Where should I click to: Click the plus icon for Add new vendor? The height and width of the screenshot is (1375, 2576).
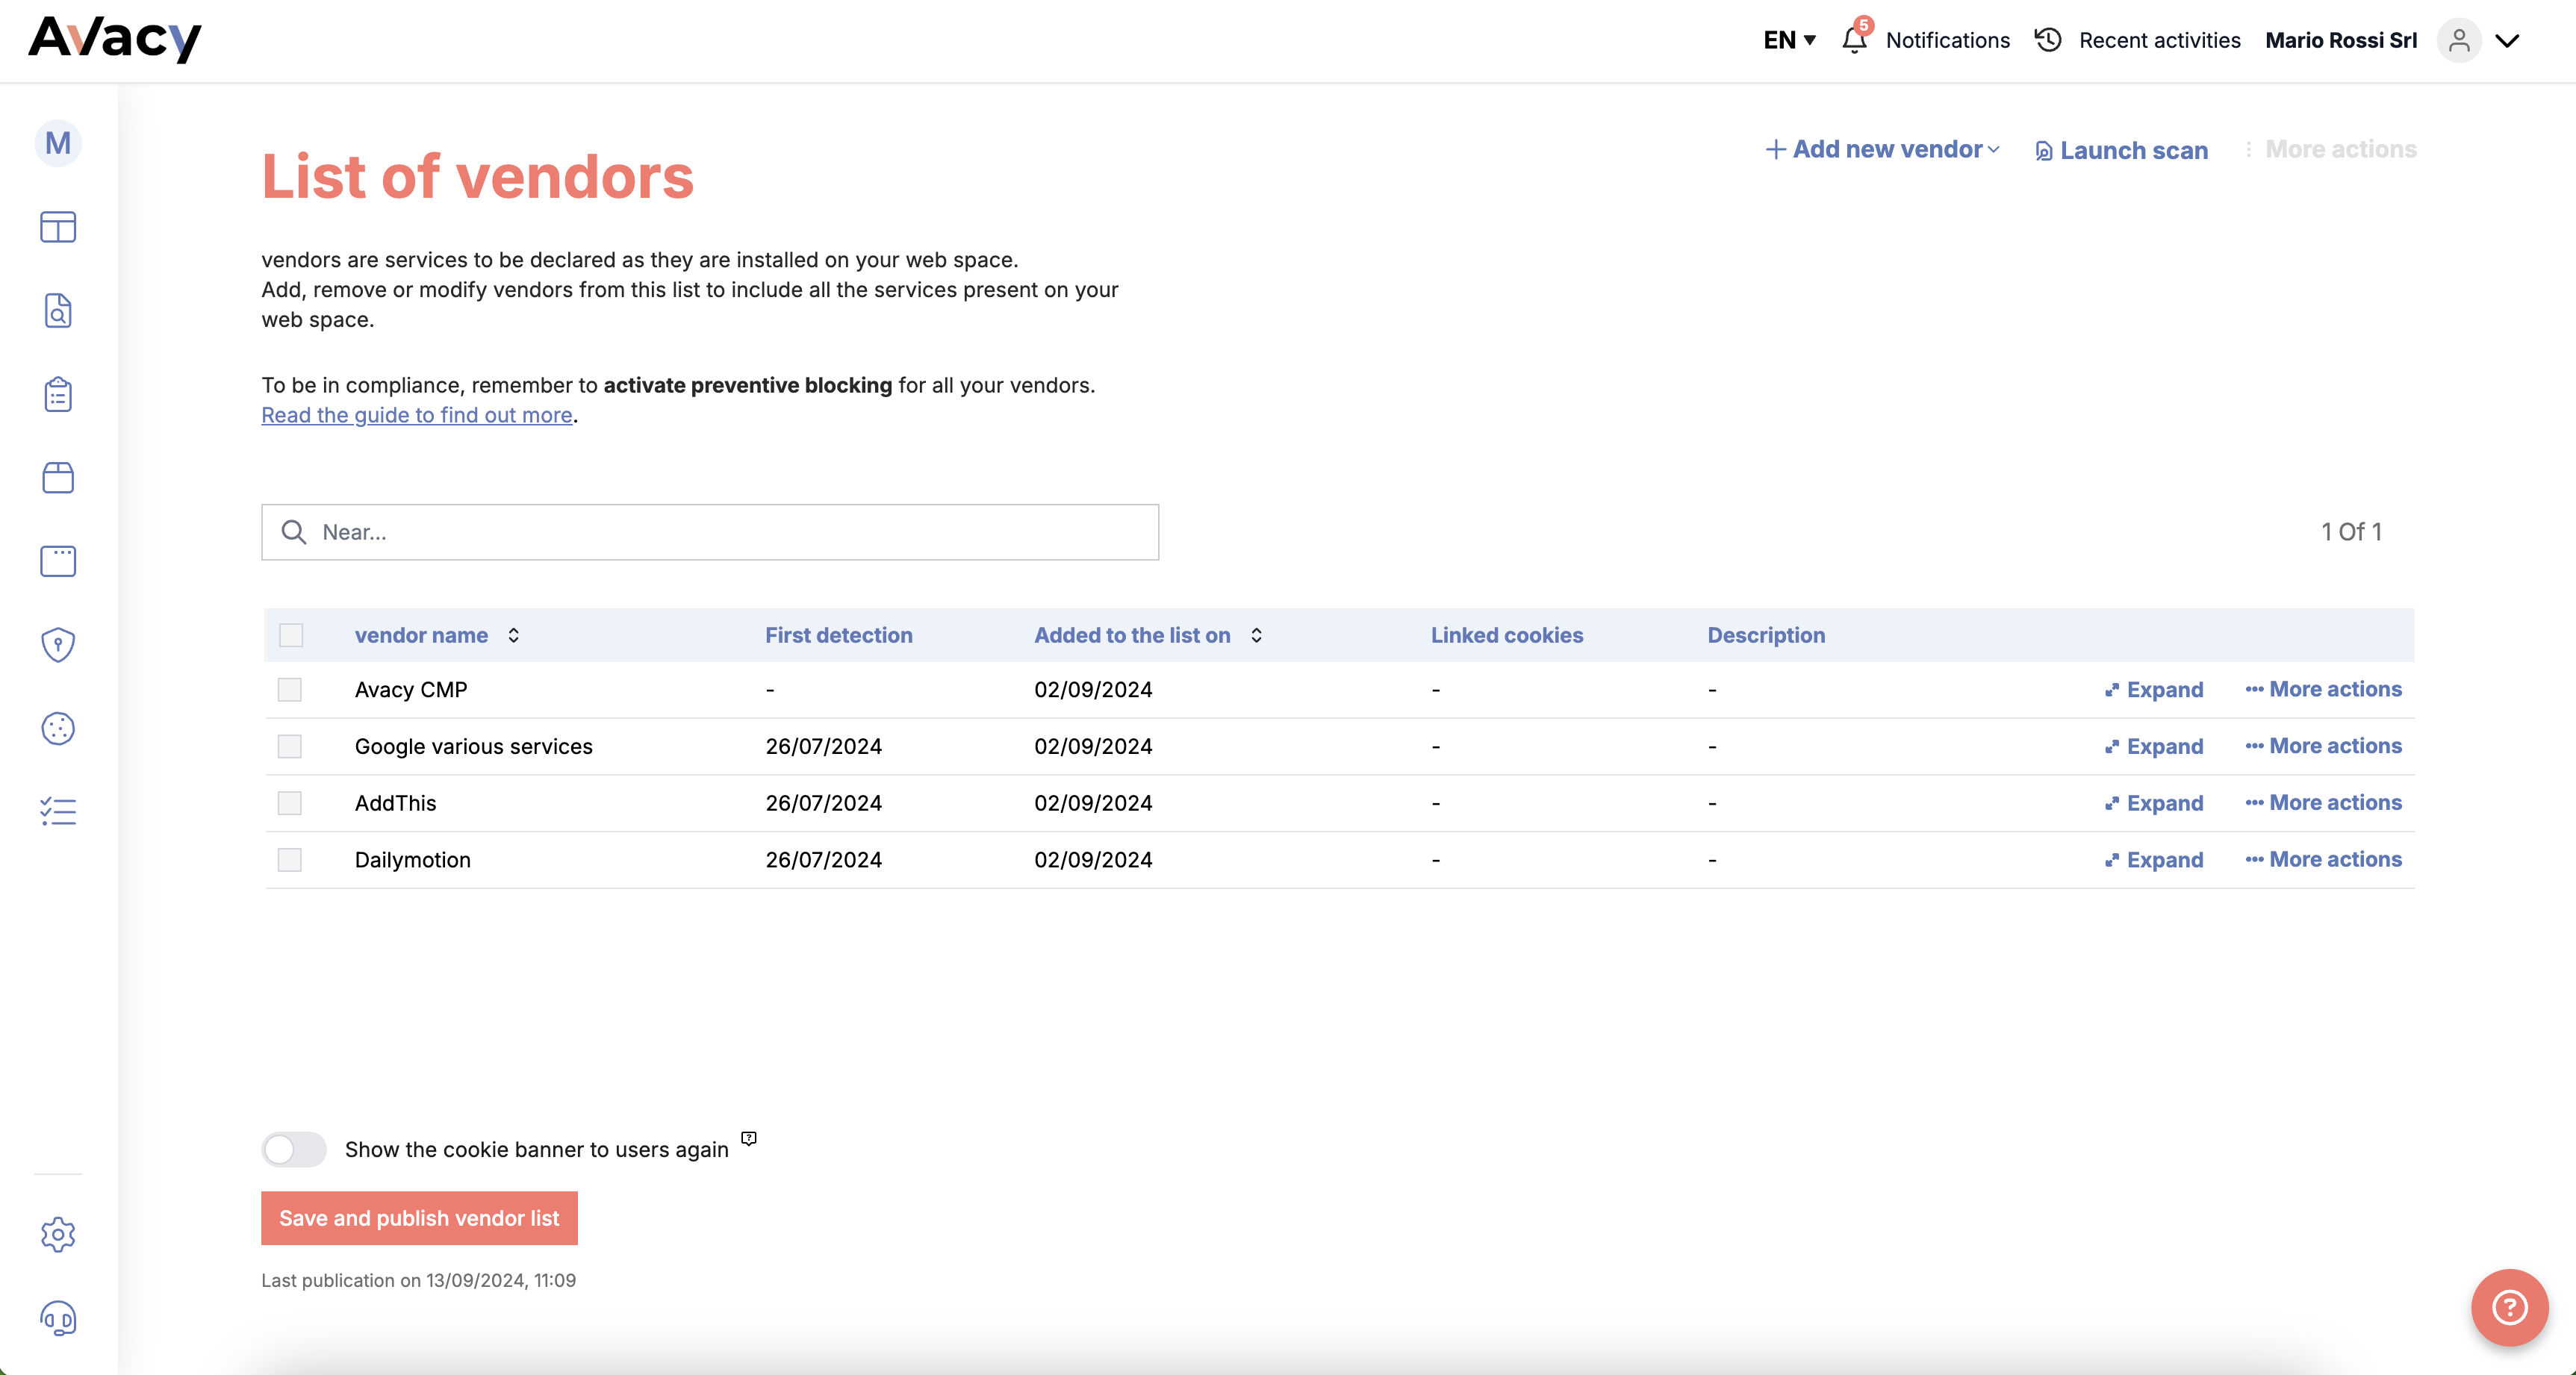click(x=1775, y=149)
